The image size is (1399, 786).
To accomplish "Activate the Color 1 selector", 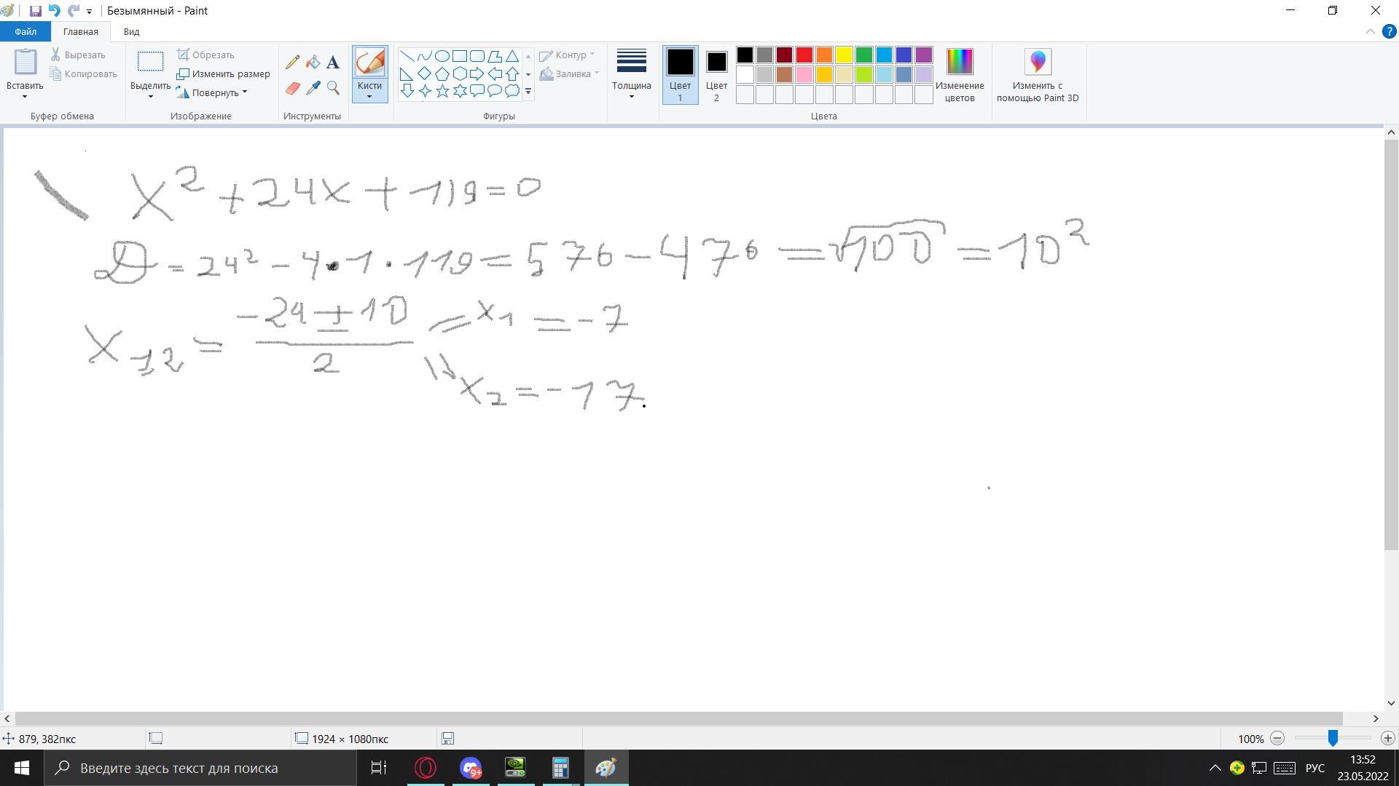I will point(680,75).
